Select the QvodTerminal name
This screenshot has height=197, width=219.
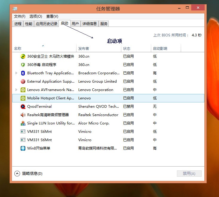coord(39,107)
